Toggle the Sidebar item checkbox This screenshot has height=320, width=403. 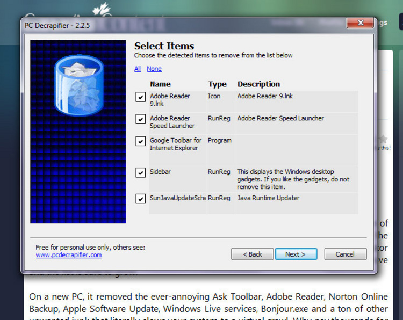[140, 172]
